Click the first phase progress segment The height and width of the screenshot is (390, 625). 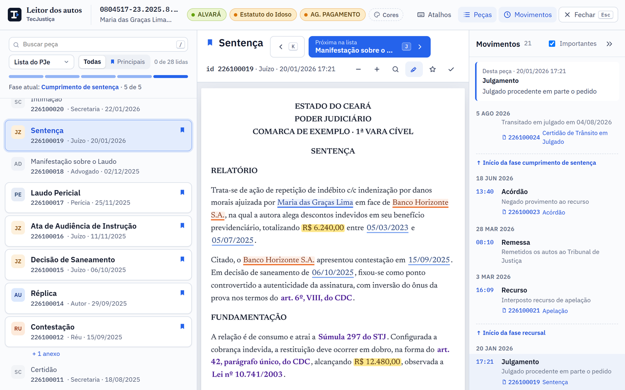click(x=26, y=77)
